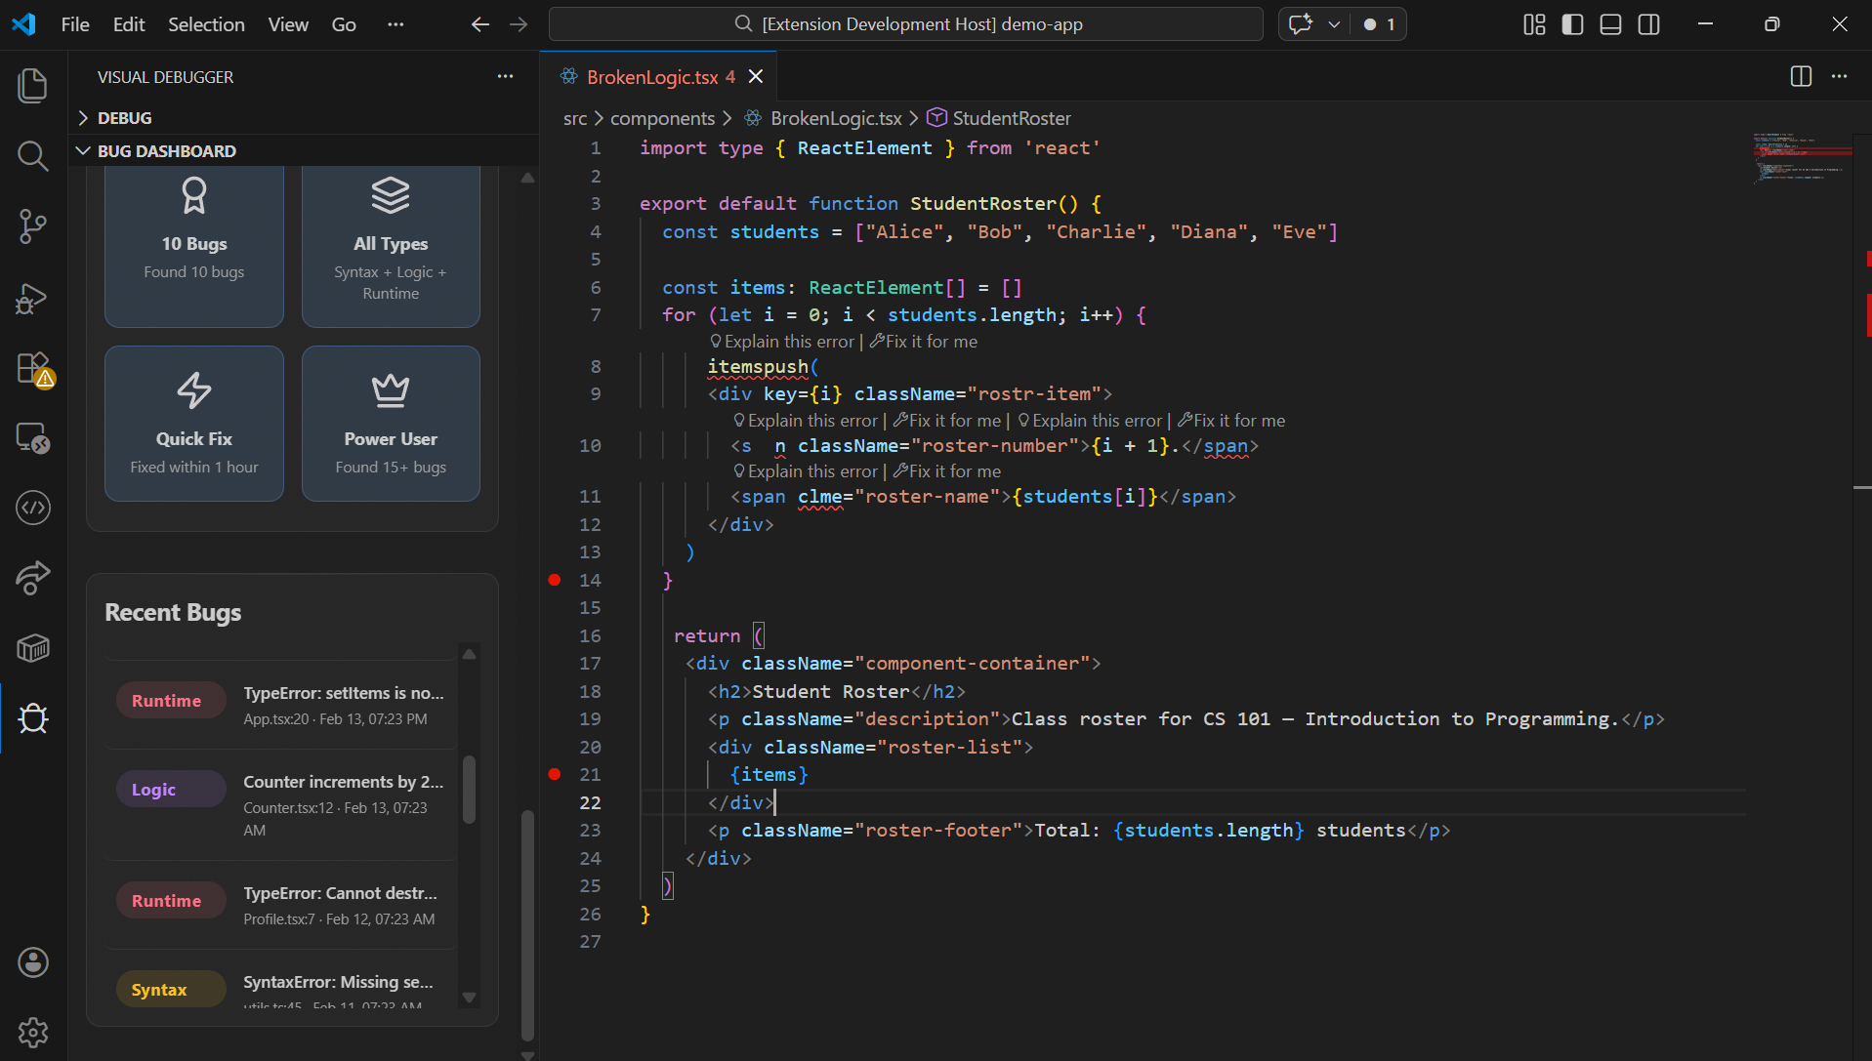Open the Selection menu
1872x1061 pixels.
(x=206, y=24)
